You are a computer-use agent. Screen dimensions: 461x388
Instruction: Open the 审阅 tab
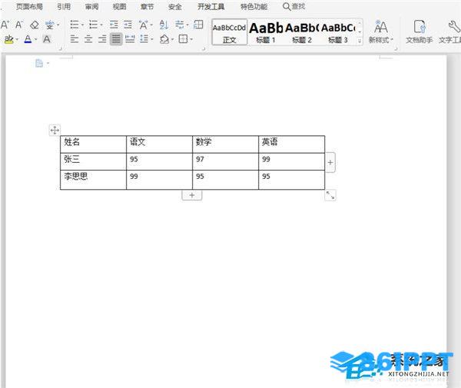pos(91,6)
